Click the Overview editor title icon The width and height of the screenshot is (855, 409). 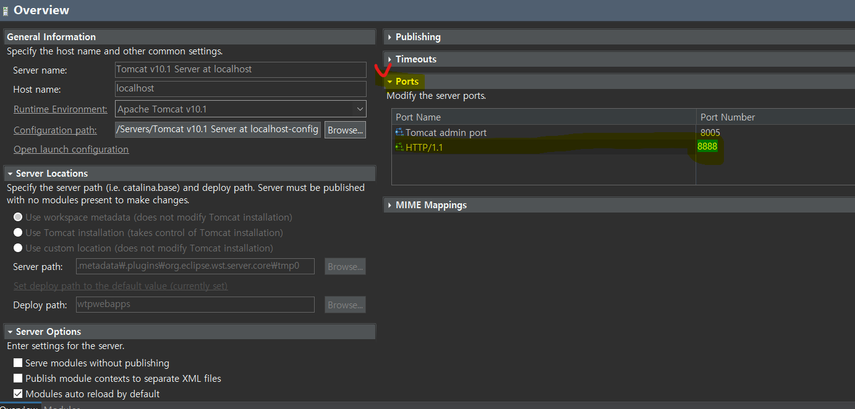click(x=5, y=11)
